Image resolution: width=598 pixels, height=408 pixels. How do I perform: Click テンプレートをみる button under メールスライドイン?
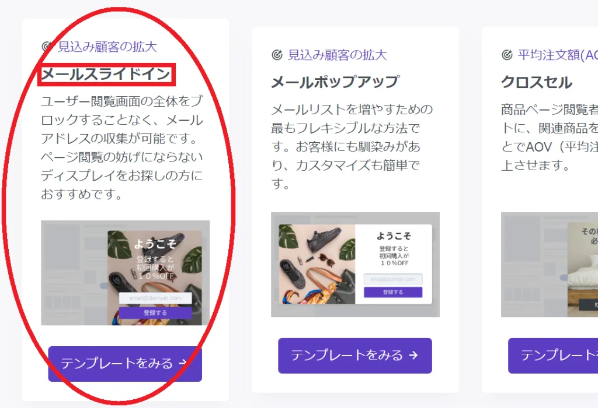125,364
